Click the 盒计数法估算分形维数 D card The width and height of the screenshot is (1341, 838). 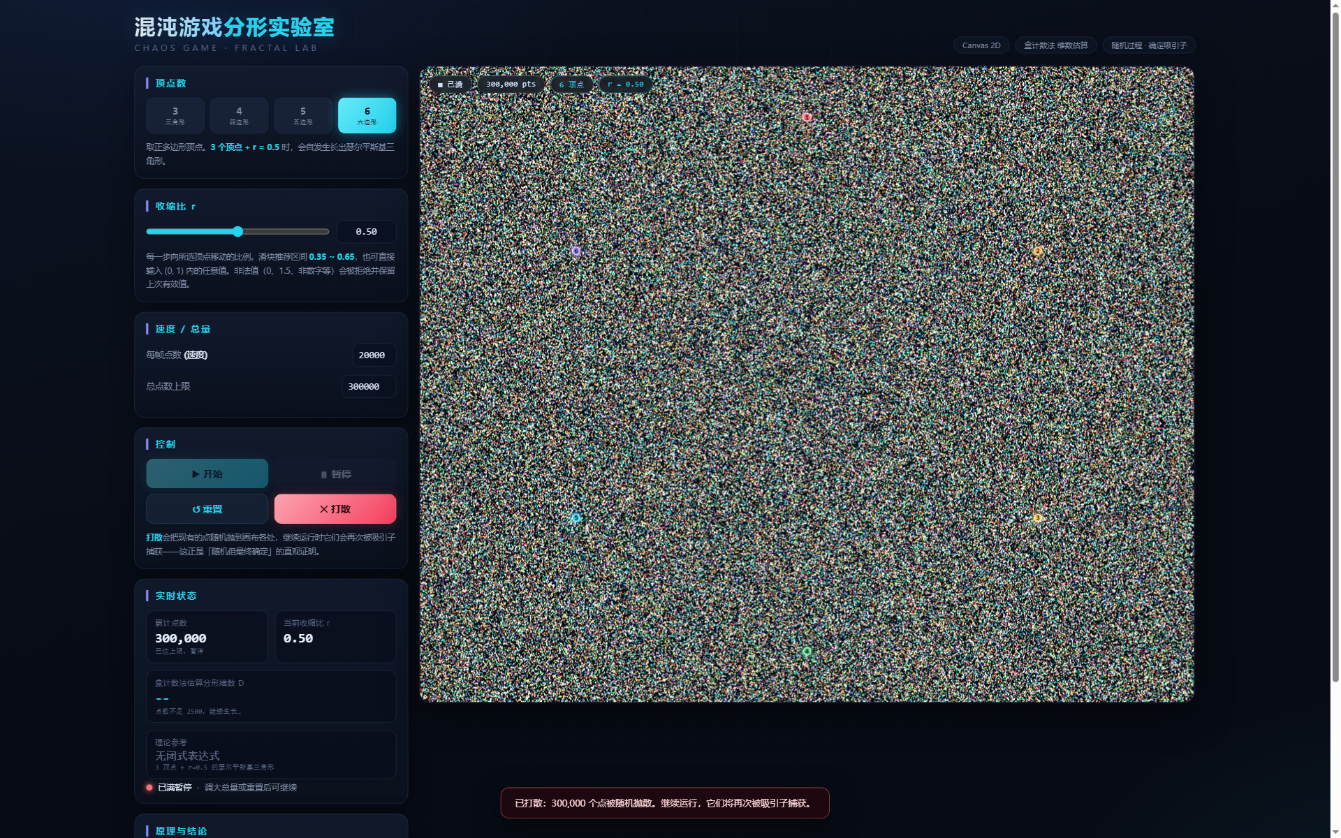[271, 696]
